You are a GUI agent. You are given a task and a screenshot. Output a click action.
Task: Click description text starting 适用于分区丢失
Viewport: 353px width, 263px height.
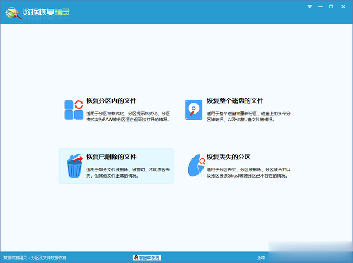tap(249, 173)
